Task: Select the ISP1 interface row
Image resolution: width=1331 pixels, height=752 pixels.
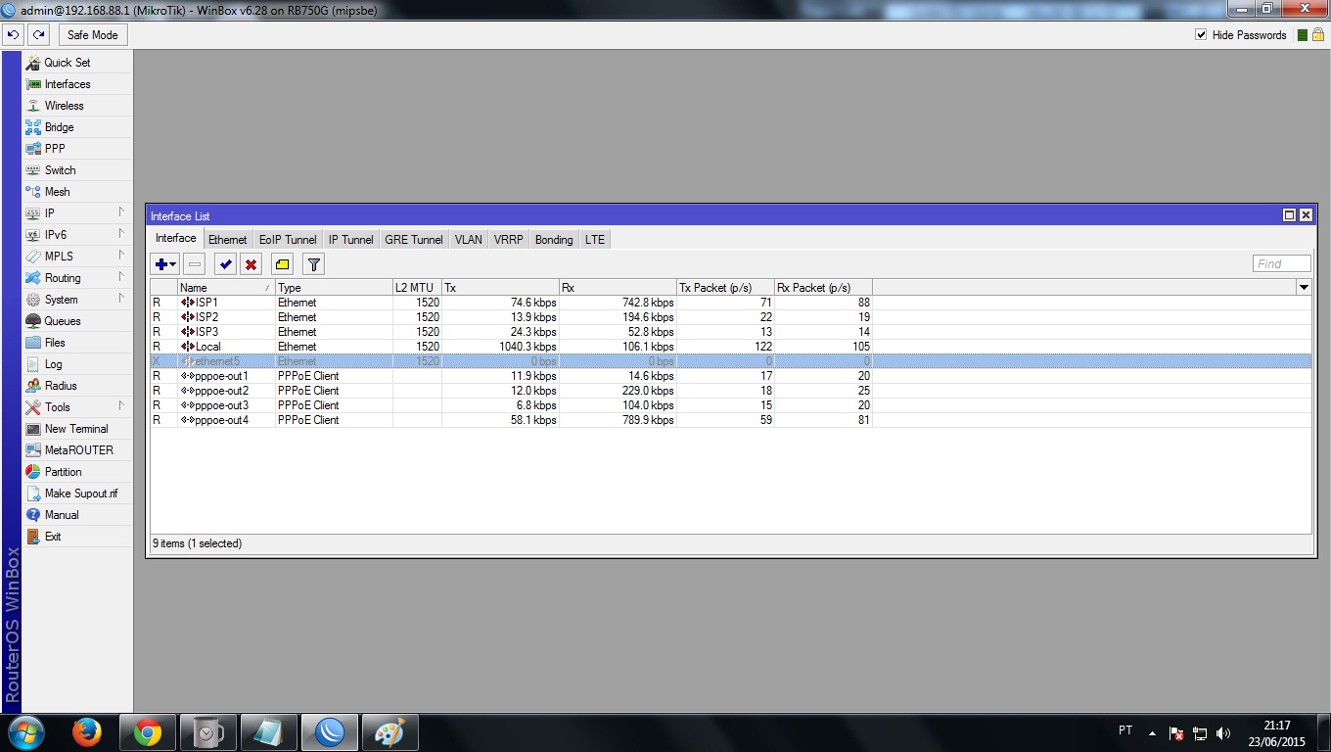Action: coord(730,303)
